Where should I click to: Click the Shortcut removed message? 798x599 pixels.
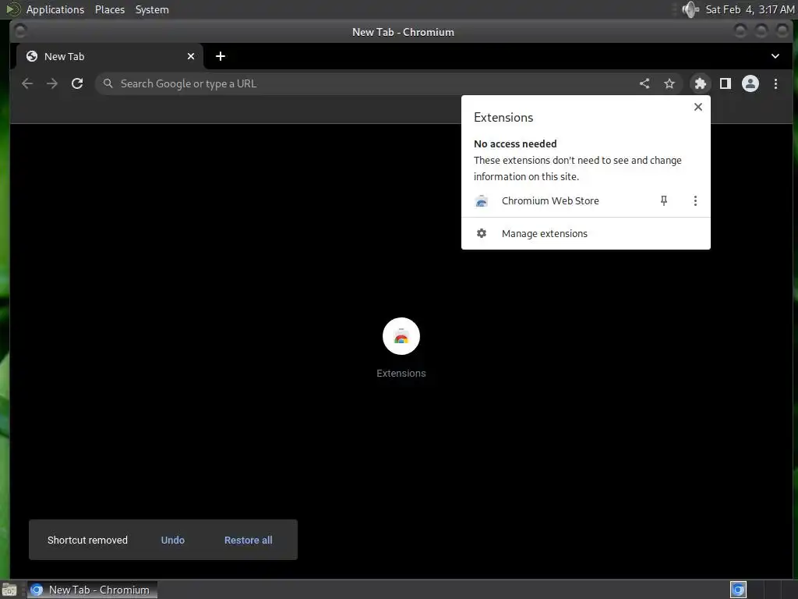click(x=87, y=540)
